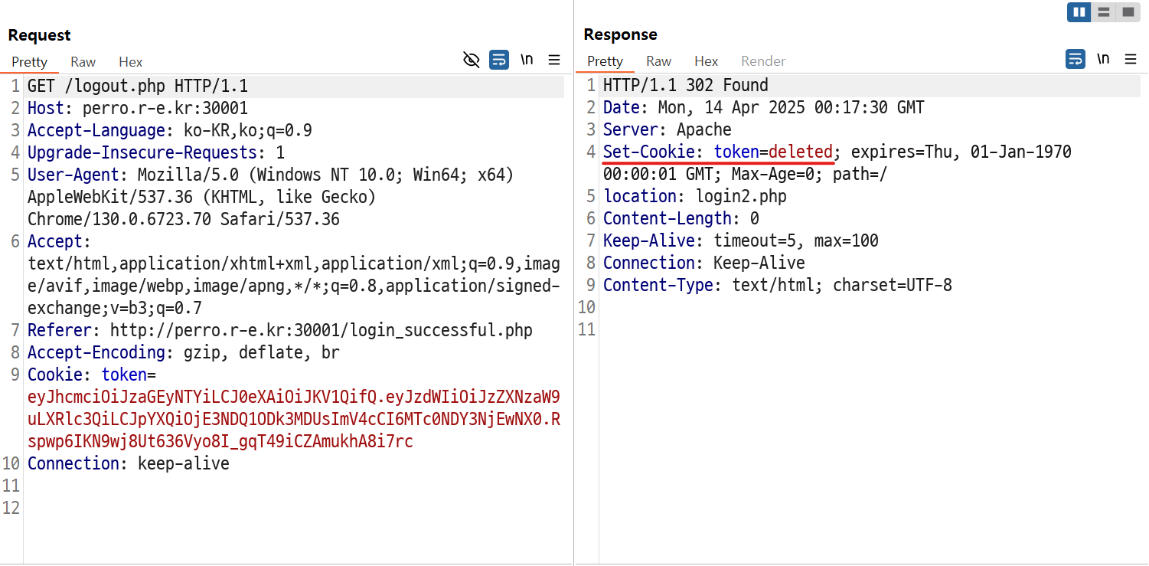Screen dimensions: 1149x566
Task: Click the 'Connection: keep-alive' request line
Action: pyautogui.click(x=129, y=464)
